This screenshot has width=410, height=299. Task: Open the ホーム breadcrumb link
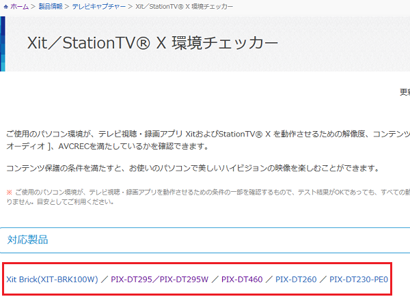pyautogui.click(x=19, y=7)
